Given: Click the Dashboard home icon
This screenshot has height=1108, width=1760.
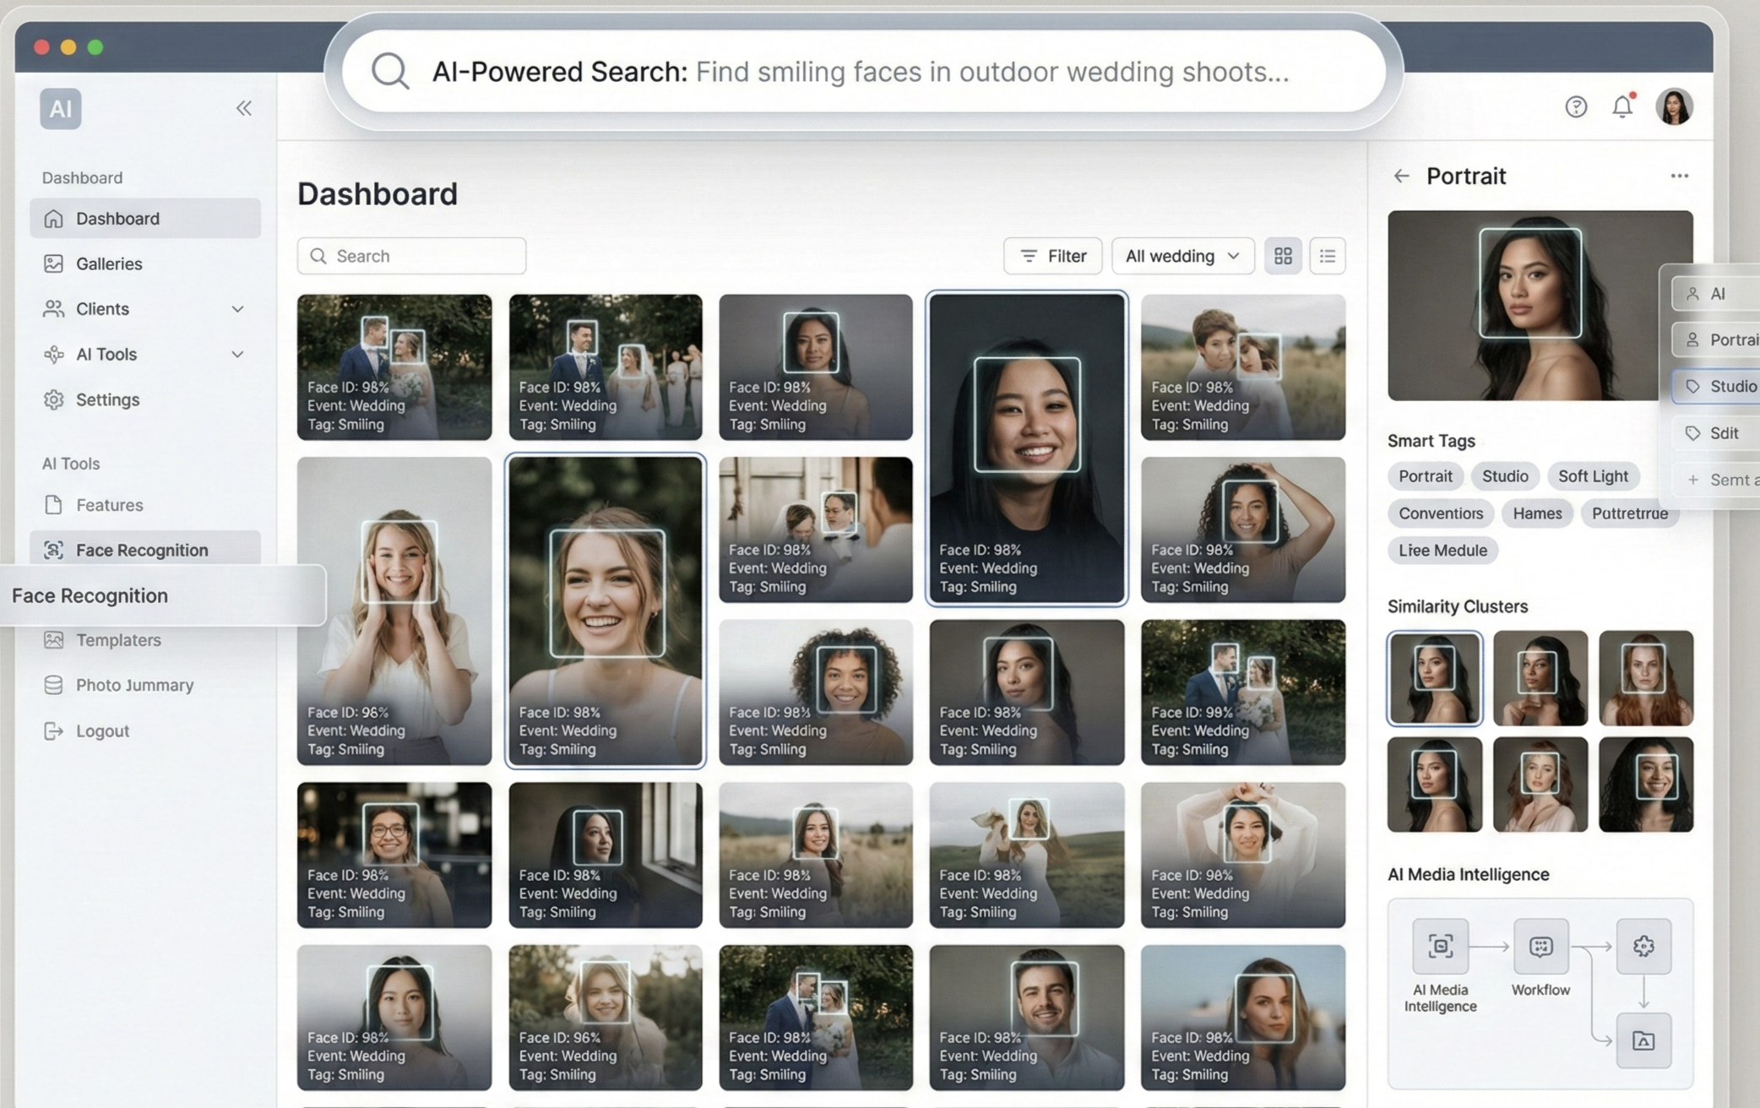Looking at the screenshot, I should click(53, 219).
